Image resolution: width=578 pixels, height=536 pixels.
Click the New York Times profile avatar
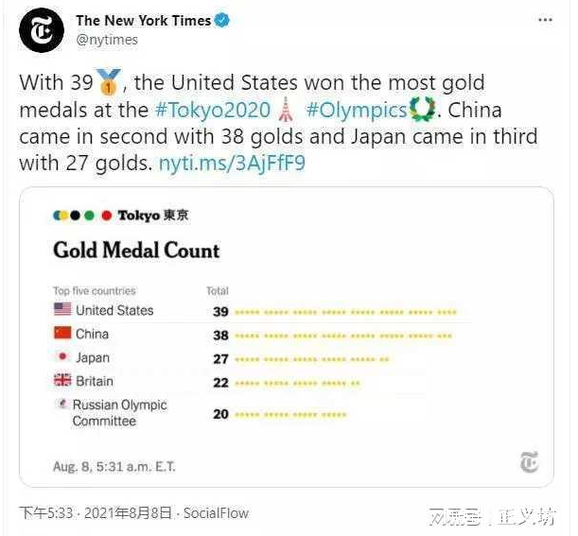point(40,29)
